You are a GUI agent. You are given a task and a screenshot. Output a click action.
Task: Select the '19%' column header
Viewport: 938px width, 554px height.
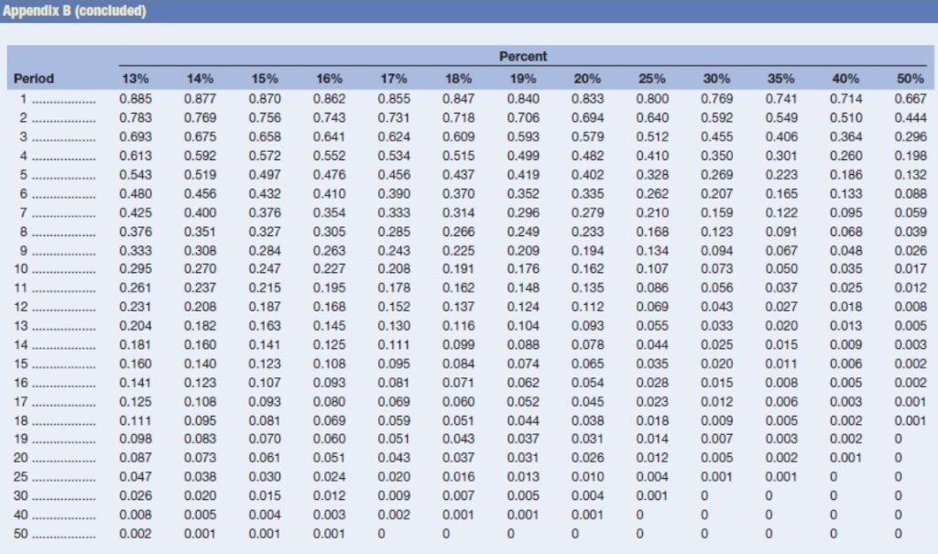tap(523, 79)
